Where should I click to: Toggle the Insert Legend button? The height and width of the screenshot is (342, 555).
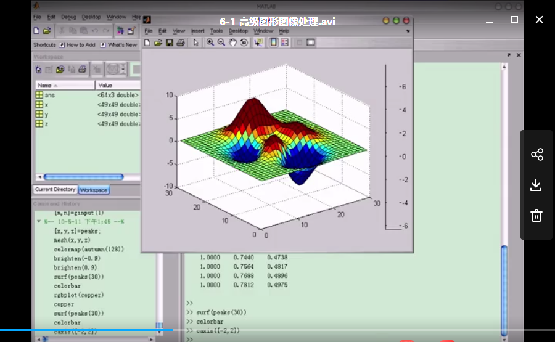284,43
